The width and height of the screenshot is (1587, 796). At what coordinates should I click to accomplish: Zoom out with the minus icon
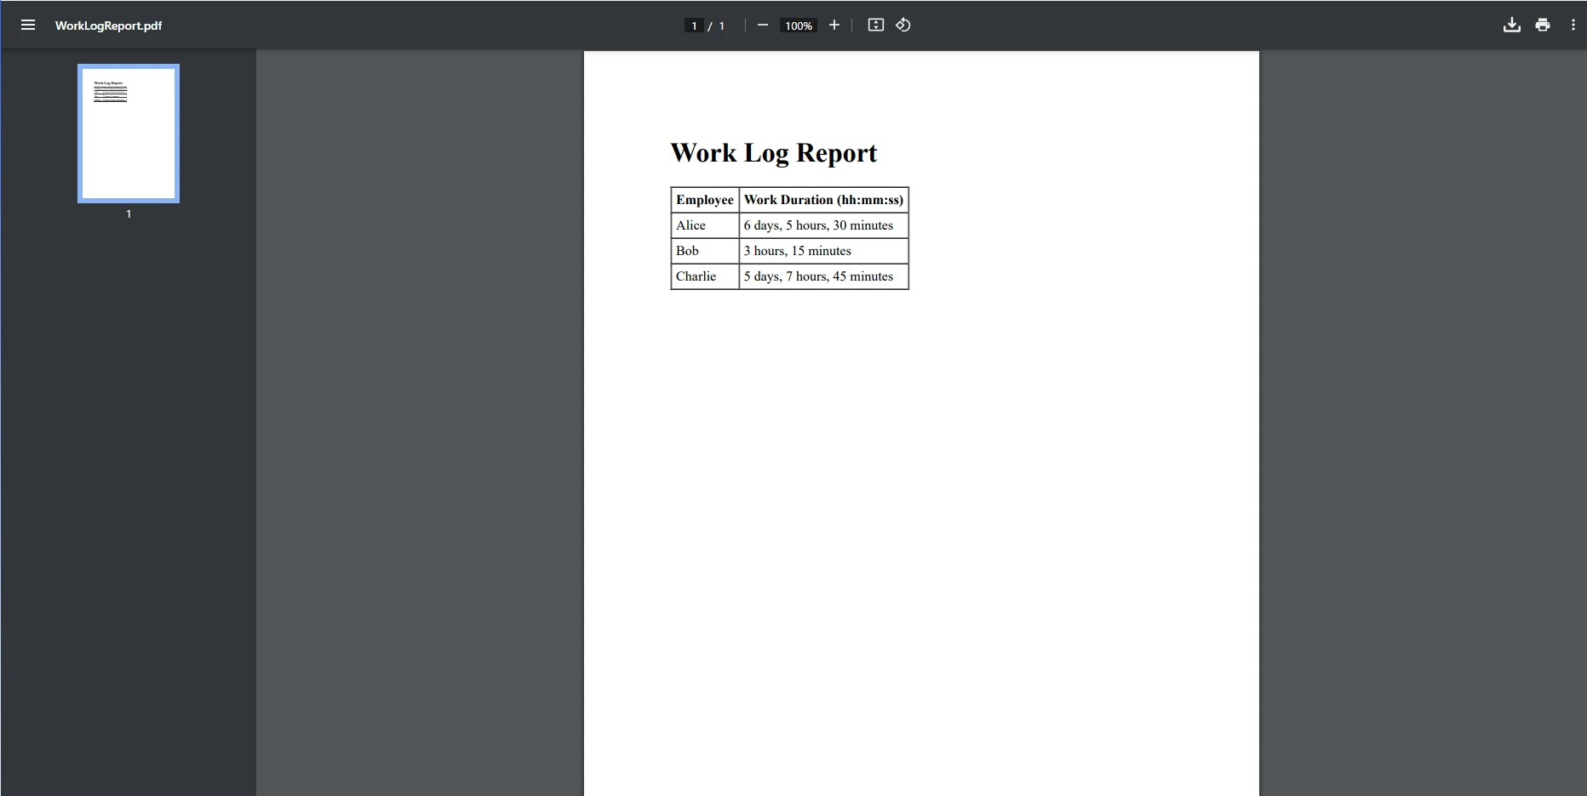pos(763,25)
